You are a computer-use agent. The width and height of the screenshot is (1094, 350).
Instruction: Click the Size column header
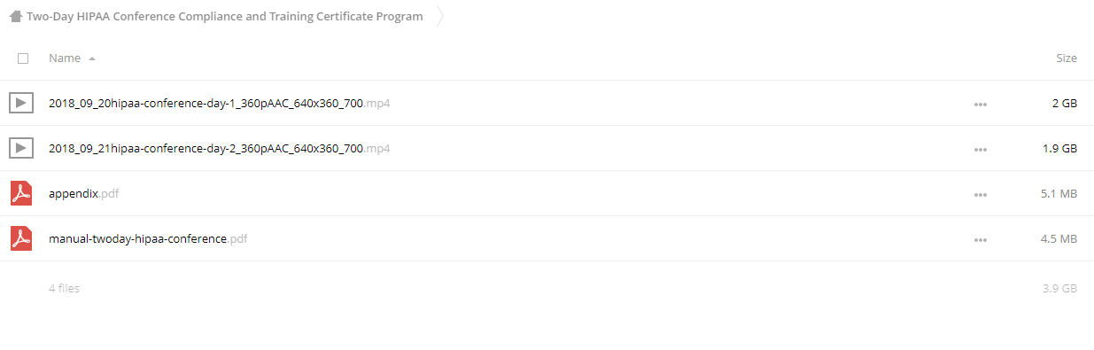click(x=1067, y=58)
